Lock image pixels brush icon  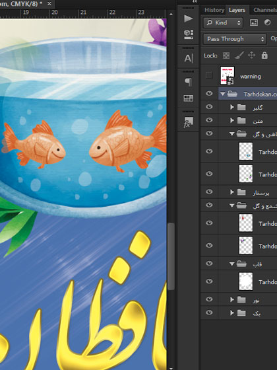239,55
